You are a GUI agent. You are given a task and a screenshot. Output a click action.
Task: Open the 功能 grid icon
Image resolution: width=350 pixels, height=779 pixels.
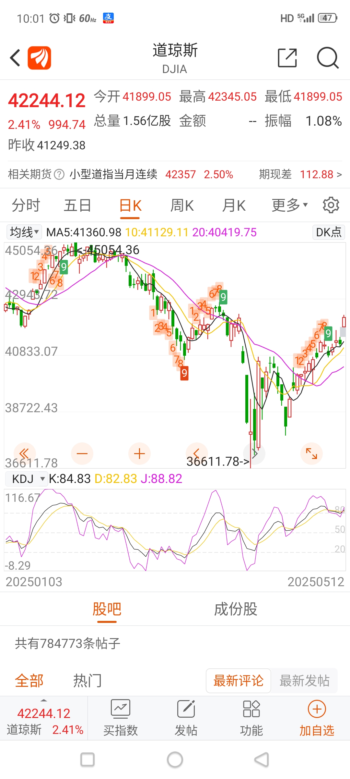click(251, 709)
